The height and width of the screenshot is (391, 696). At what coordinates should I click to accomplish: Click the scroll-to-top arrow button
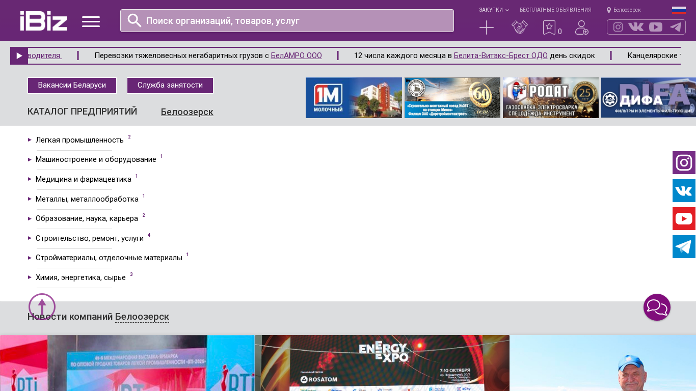click(x=42, y=306)
